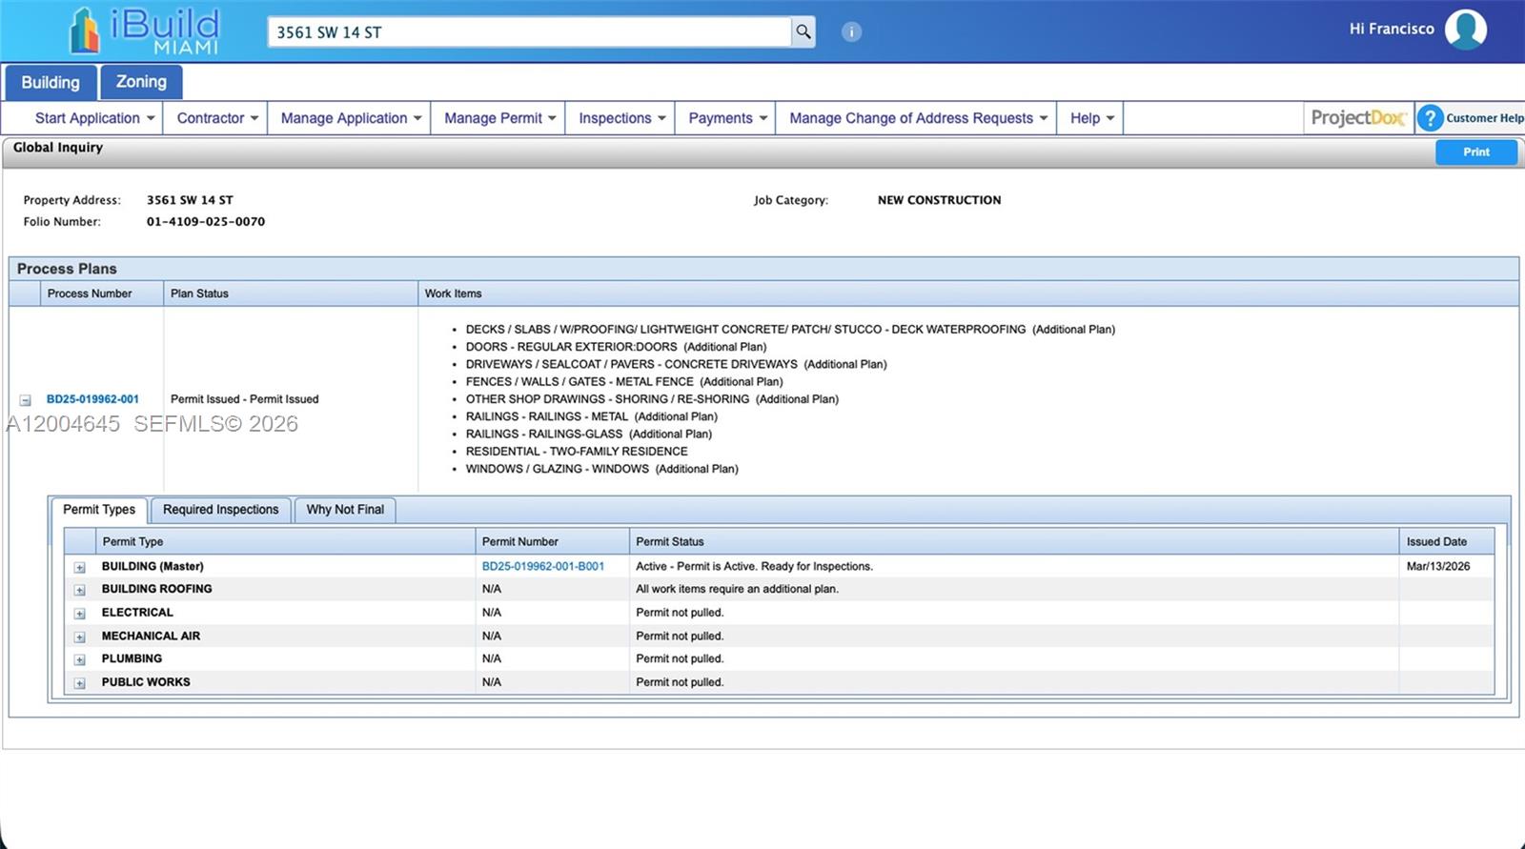
Task: Show the Why Not Final tab
Action: [x=345, y=510]
